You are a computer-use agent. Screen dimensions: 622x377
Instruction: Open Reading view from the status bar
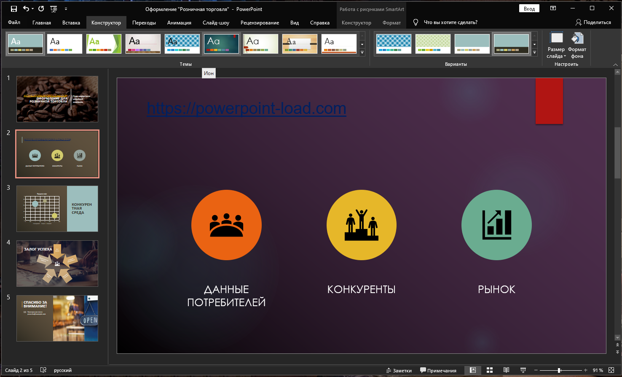505,370
